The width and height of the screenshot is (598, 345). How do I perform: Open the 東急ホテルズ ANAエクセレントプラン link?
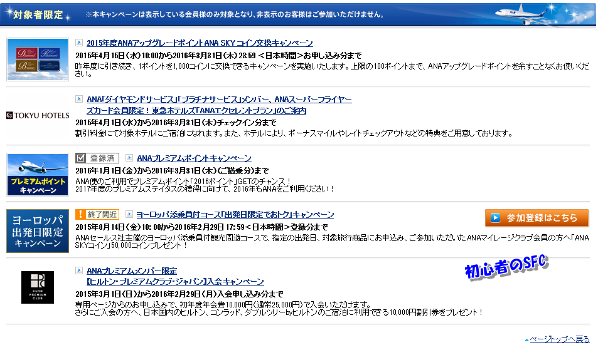click(x=219, y=105)
